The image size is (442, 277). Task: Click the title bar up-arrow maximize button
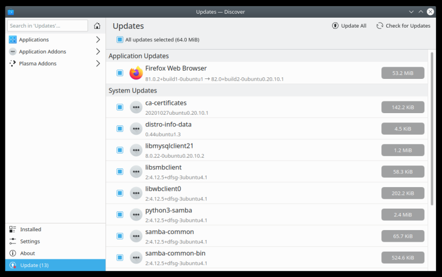coord(420,12)
